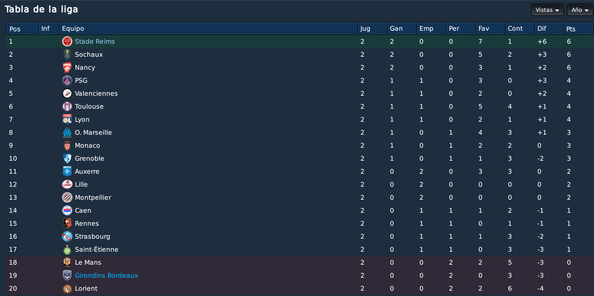Open the Vistas dropdown menu
This screenshot has width=594, height=296.
click(x=547, y=10)
